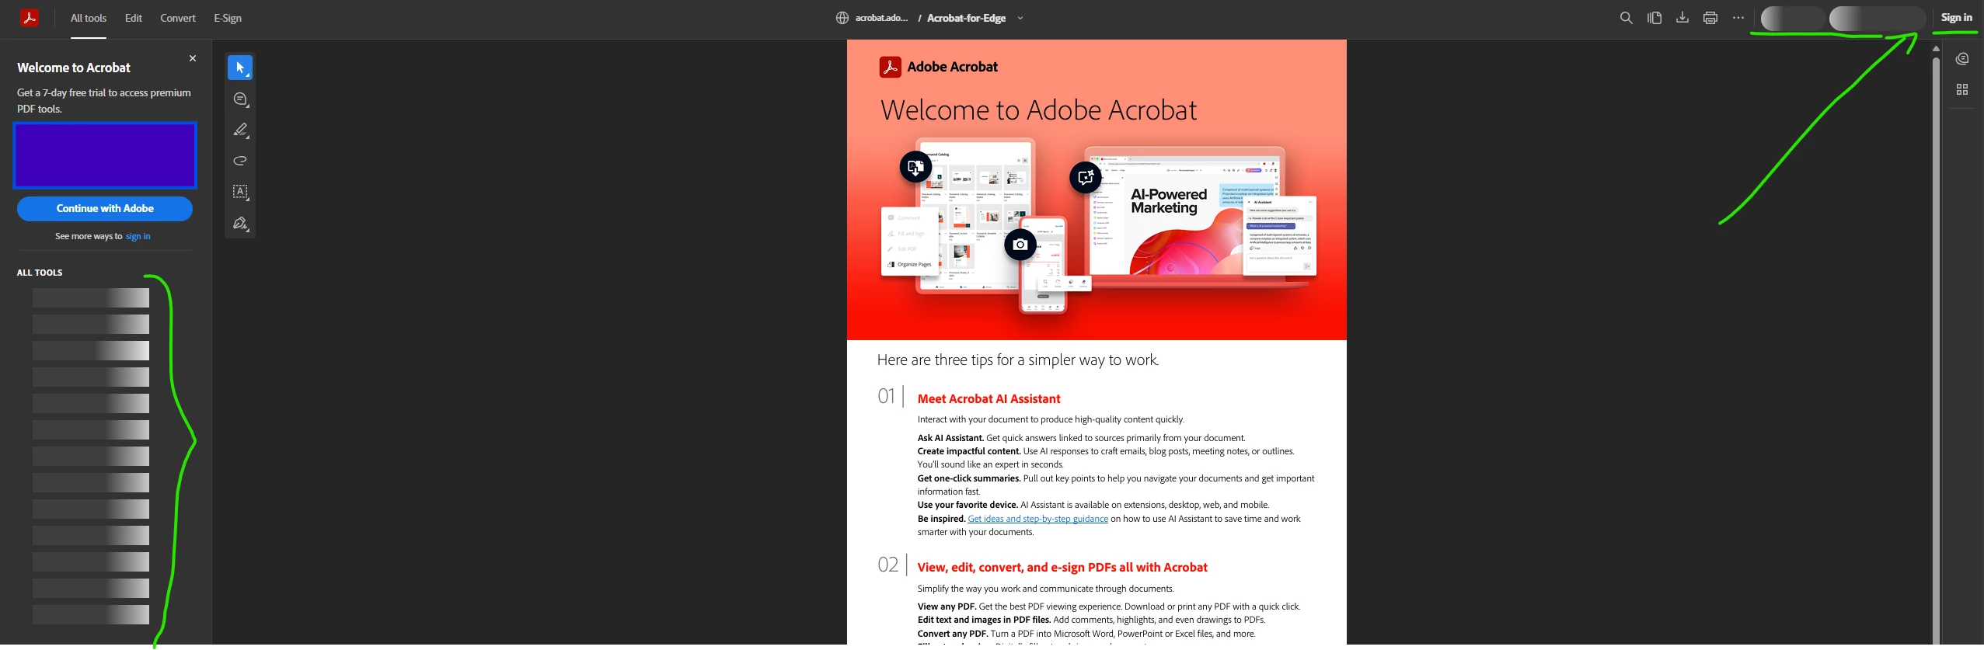The width and height of the screenshot is (1984, 650).
Task: Click the Meet Acrobat AI Assistant heading
Action: point(989,398)
